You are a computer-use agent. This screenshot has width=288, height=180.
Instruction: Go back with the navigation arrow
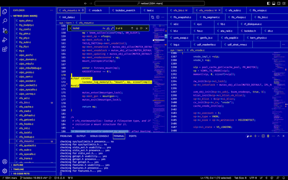tap(85, 3)
